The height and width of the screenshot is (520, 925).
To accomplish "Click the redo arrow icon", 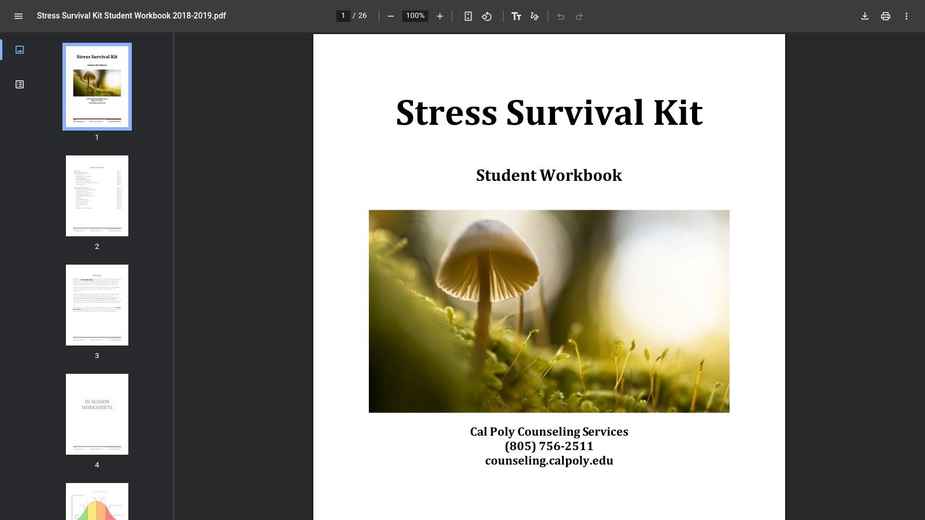I will click(579, 16).
